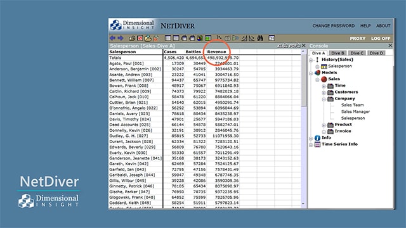
Task: Expand the Time dimension node
Action: 324,86
